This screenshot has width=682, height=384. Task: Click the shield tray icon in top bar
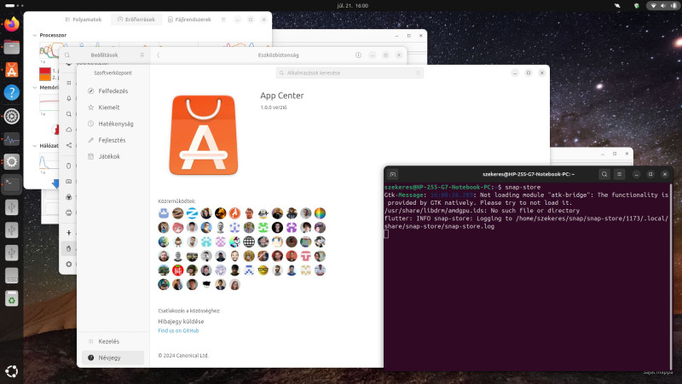(x=636, y=6)
